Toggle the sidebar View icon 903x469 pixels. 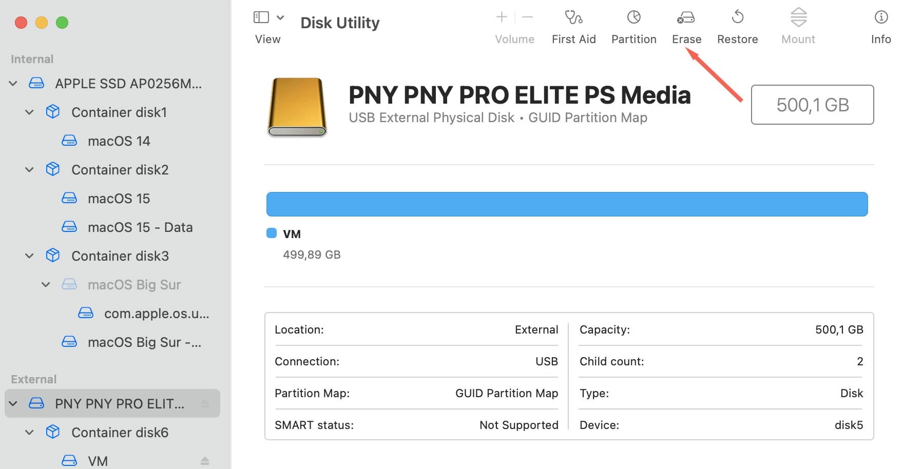[261, 16]
